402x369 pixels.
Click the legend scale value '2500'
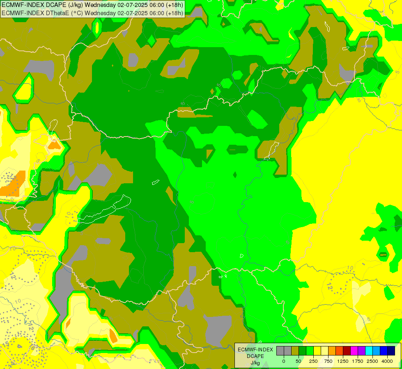click(372, 361)
